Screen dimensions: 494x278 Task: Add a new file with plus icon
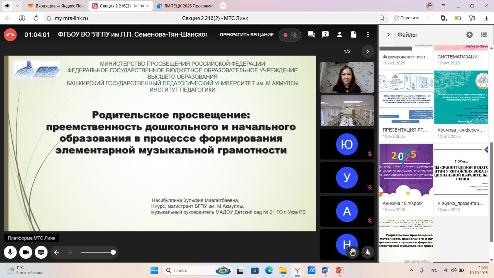[x=469, y=35]
